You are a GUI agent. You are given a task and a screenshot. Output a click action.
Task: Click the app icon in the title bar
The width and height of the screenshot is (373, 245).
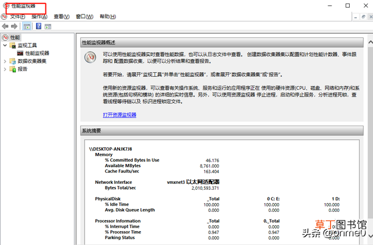(6, 6)
